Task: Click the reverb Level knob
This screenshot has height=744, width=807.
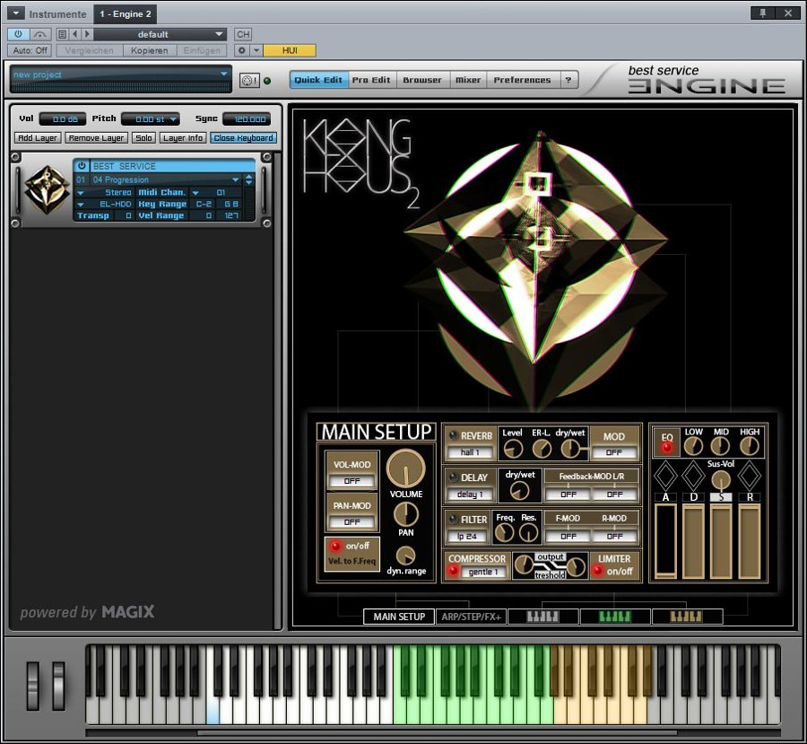Action: (513, 449)
